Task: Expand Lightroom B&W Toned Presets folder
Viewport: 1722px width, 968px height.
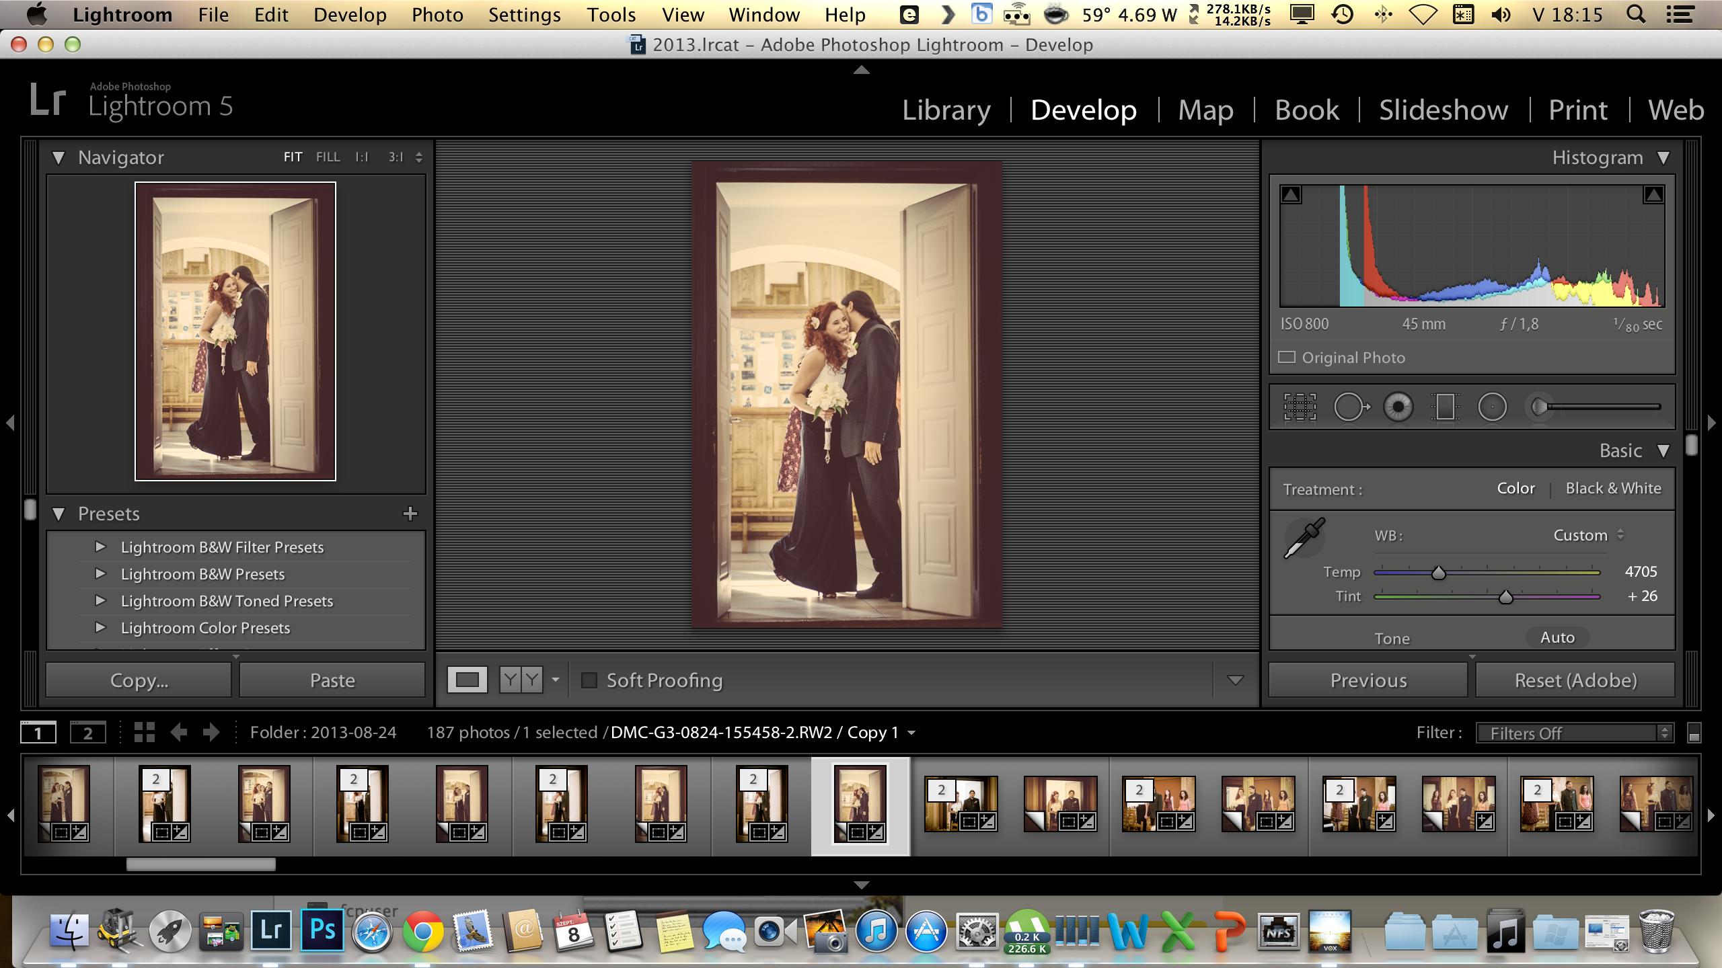Action: pyautogui.click(x=100, y=600)
